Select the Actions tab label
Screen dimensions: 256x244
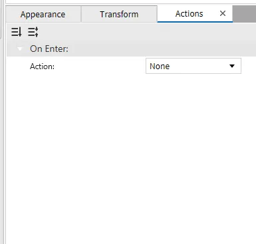point(189,14)
